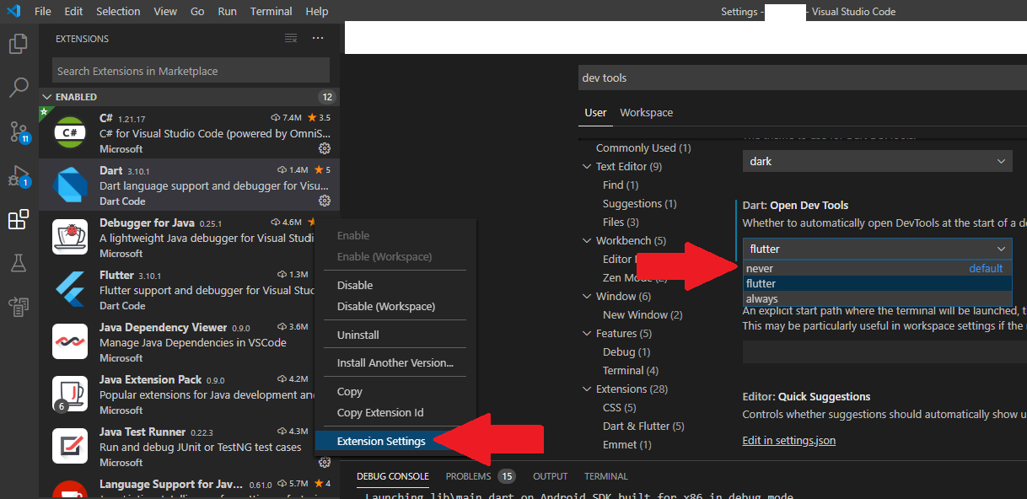Open Run and Debug view icon

point(19,176)
